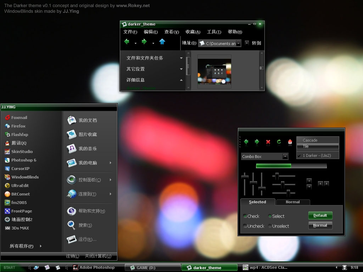Open the Combo Box dropdown

tap(285, 156)
